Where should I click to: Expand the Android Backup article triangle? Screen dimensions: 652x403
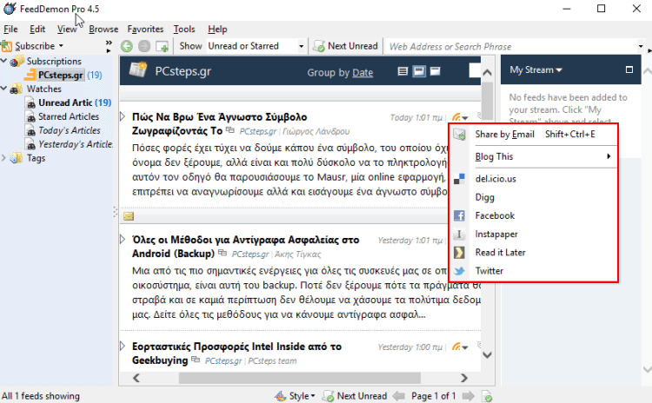tap(123, 240)
